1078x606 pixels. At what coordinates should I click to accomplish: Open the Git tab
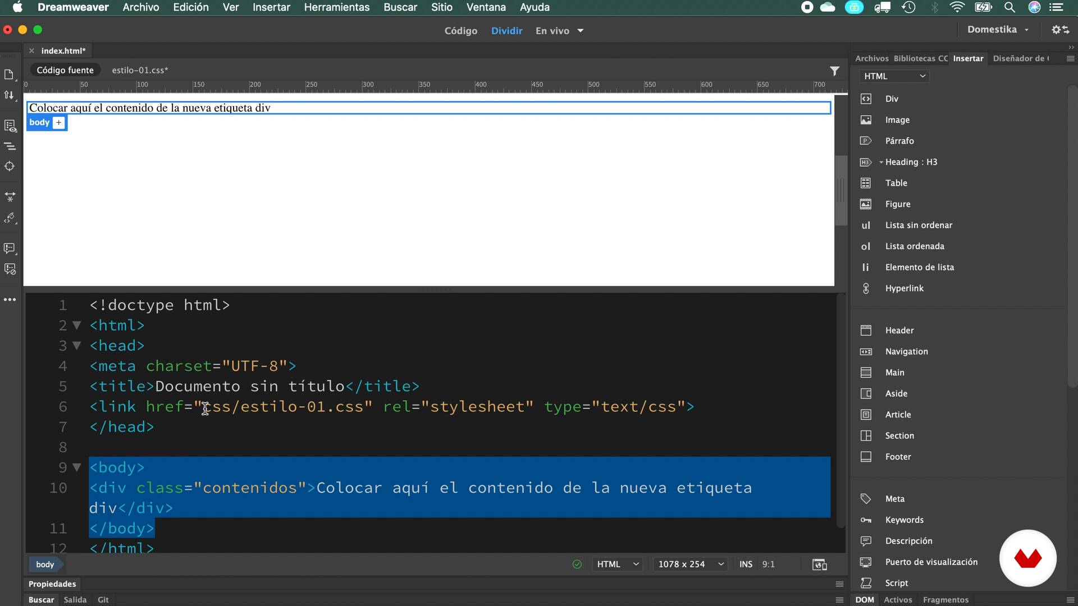103,600
